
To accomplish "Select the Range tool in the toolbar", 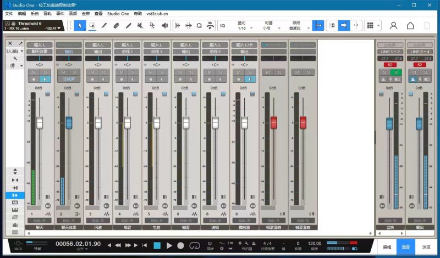I will [x=92, y=26].
